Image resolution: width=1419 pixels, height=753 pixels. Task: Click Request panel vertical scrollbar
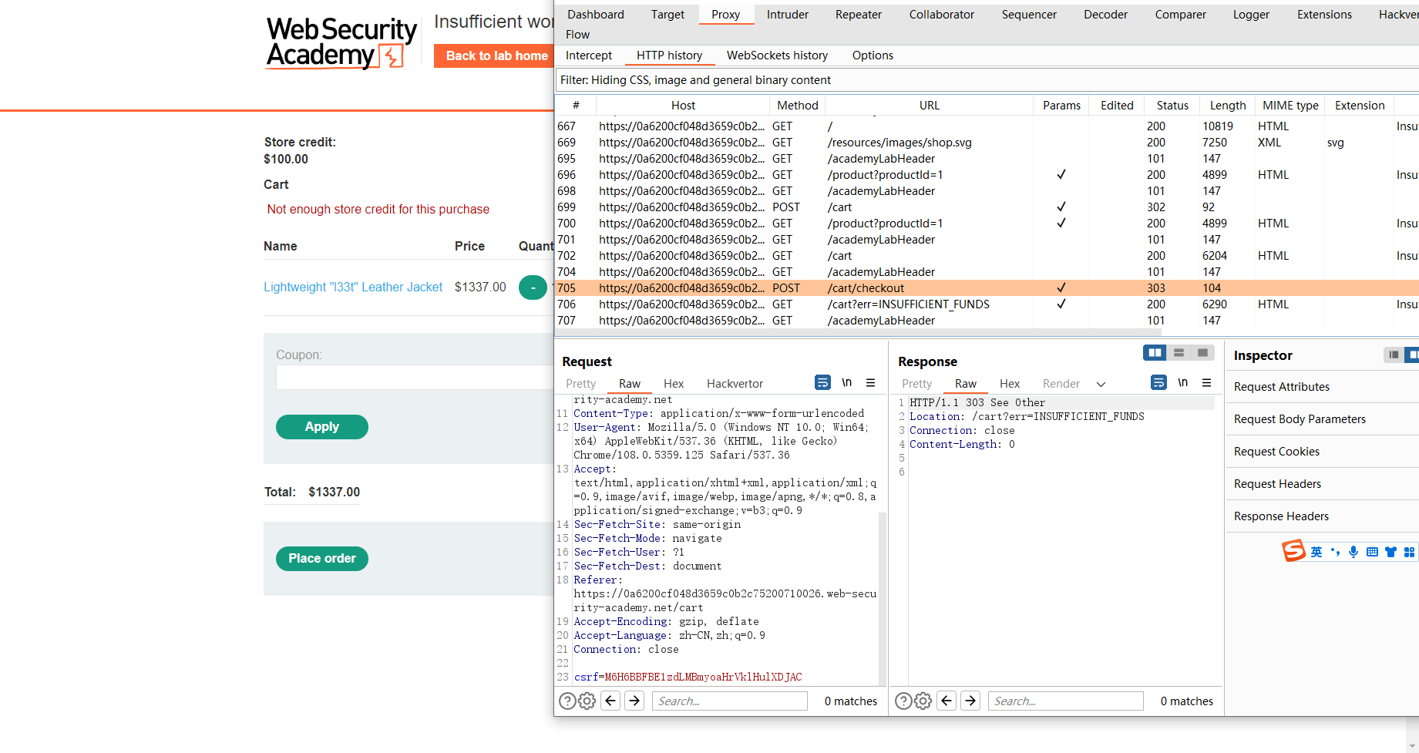click(x=882, y=599)
